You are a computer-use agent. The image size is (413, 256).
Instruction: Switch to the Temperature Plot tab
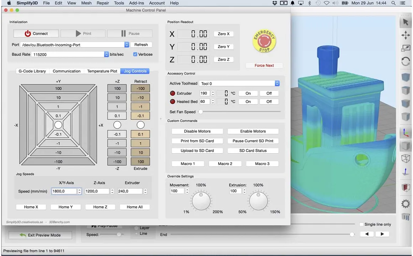click(x=102, y=71)
